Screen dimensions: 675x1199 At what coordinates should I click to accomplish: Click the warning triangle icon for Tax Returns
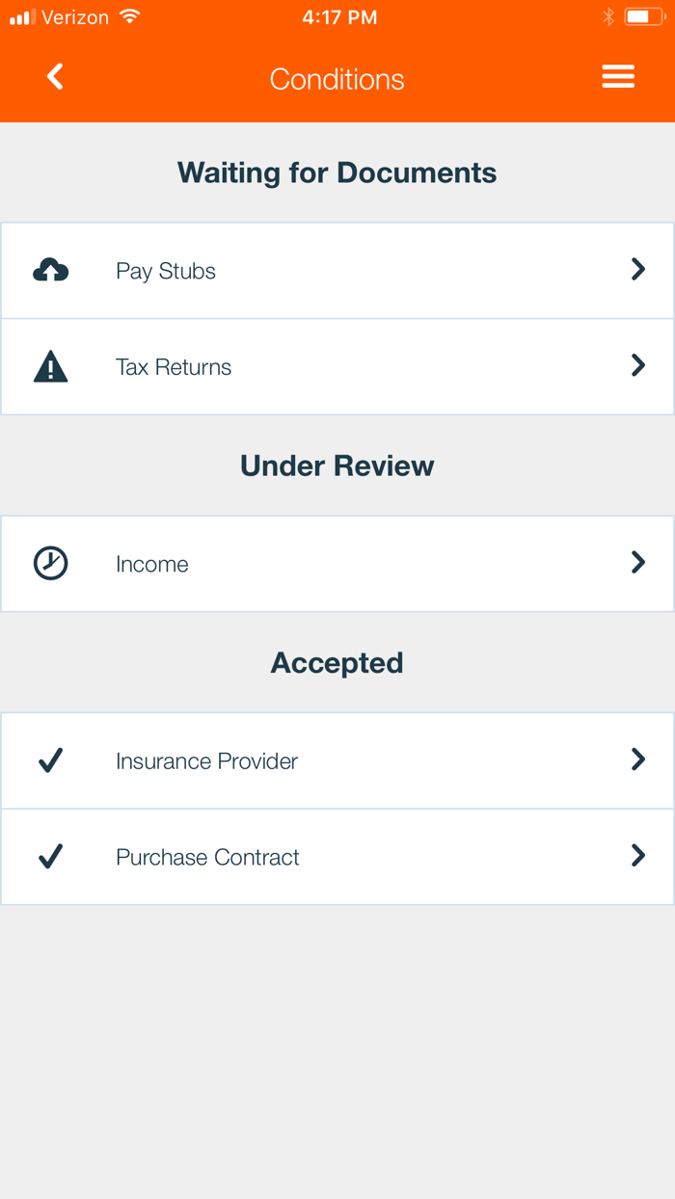pos(50,366)
